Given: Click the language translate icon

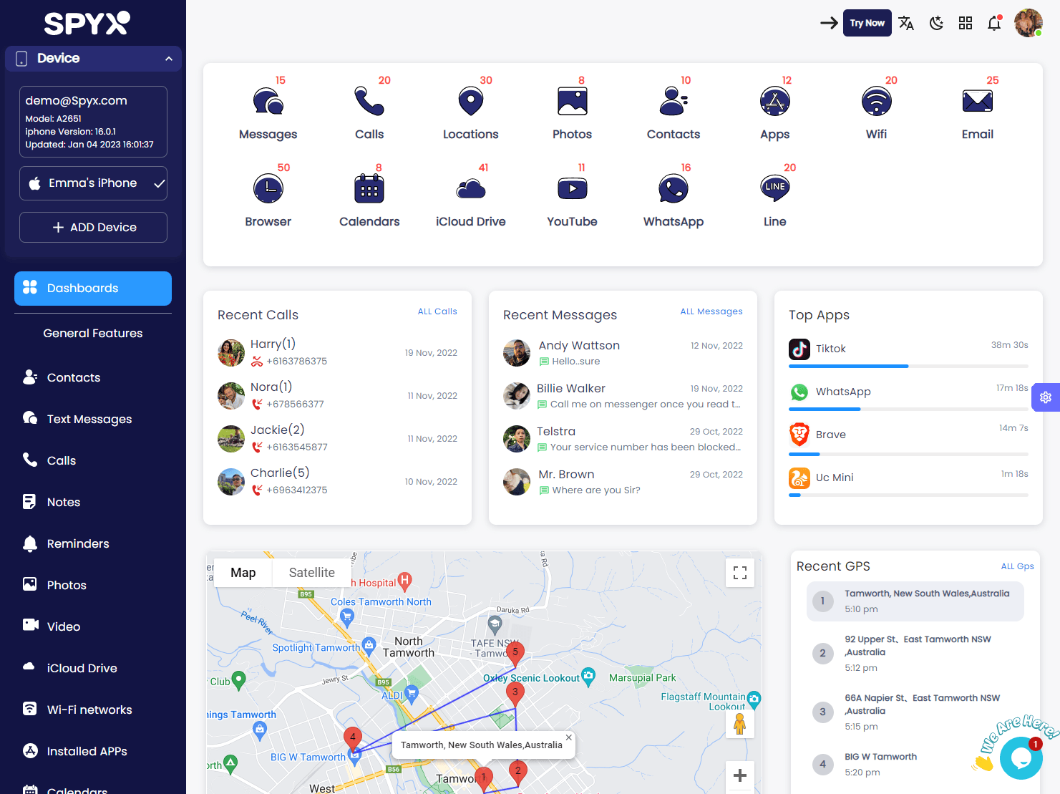Looking at the screenshot, I should click(906, 23).
